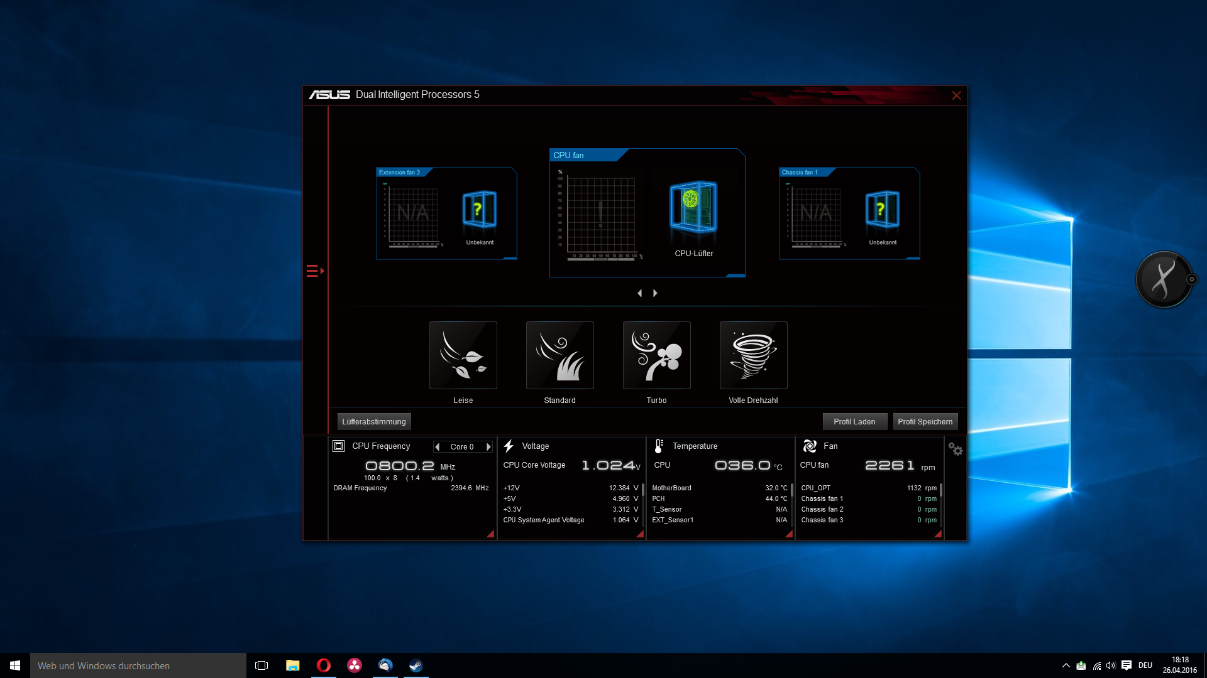
Task: Switch to previous CPU core arrow
Action: [437, 447]
